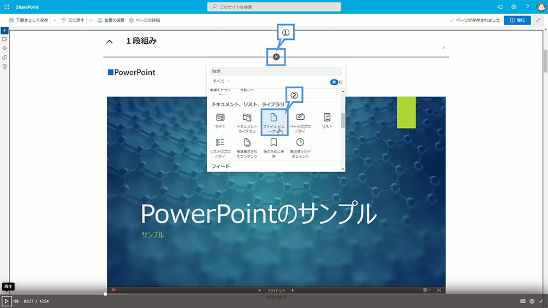
Task: Click the video volume speaker icon
Action: point(16,301)
